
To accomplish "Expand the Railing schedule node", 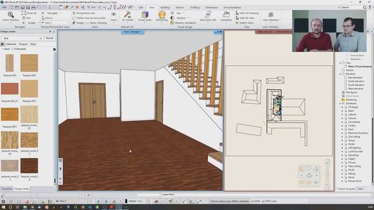I will [x=342, y=174].
